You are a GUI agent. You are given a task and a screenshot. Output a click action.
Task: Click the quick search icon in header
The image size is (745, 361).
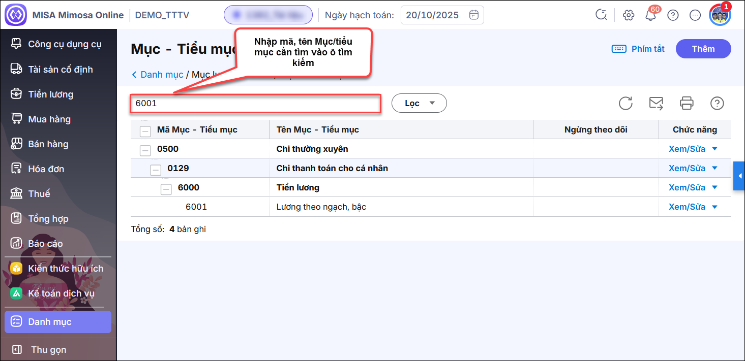coord(602,15)
